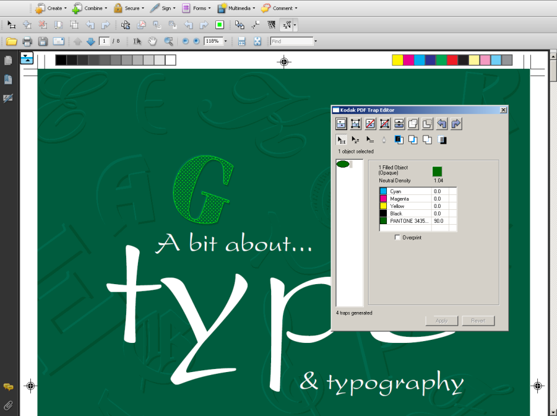Click the Save disk icon

tap(43, 41)
